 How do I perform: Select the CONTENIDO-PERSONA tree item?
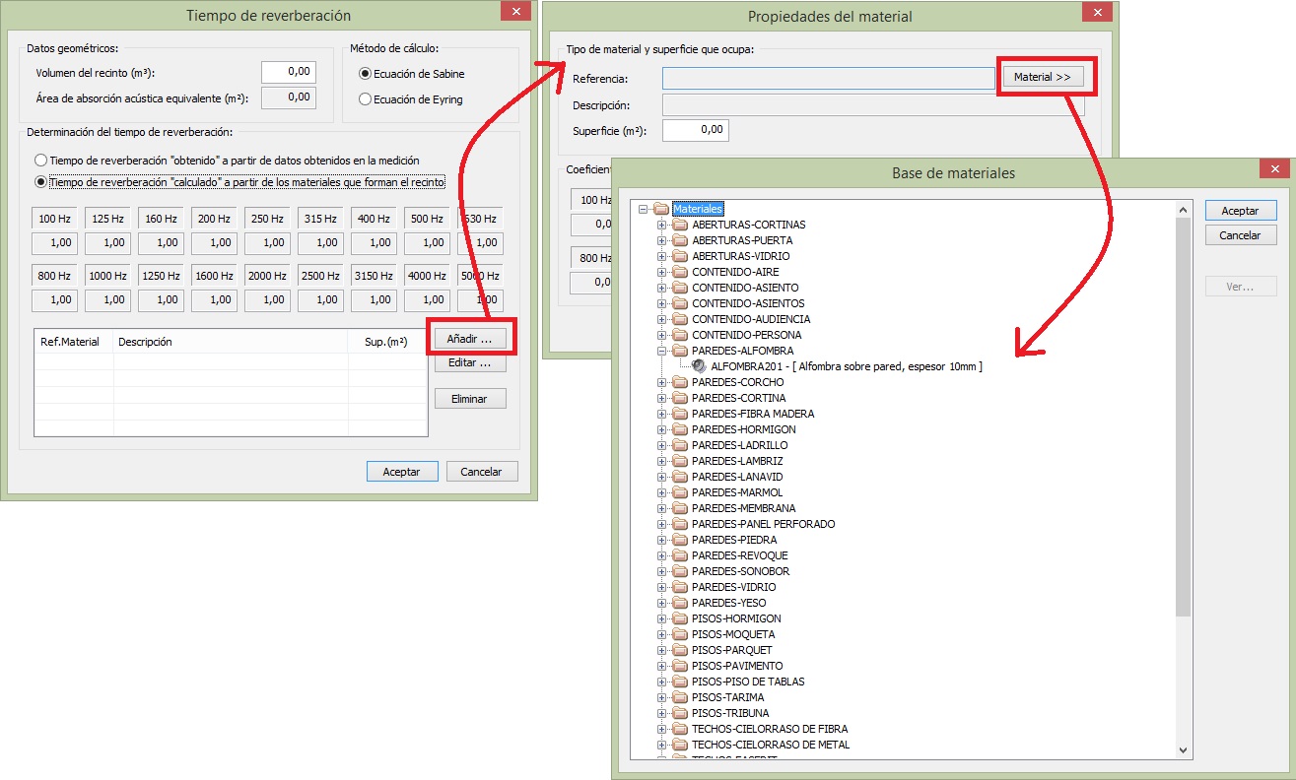pos(746,335)
